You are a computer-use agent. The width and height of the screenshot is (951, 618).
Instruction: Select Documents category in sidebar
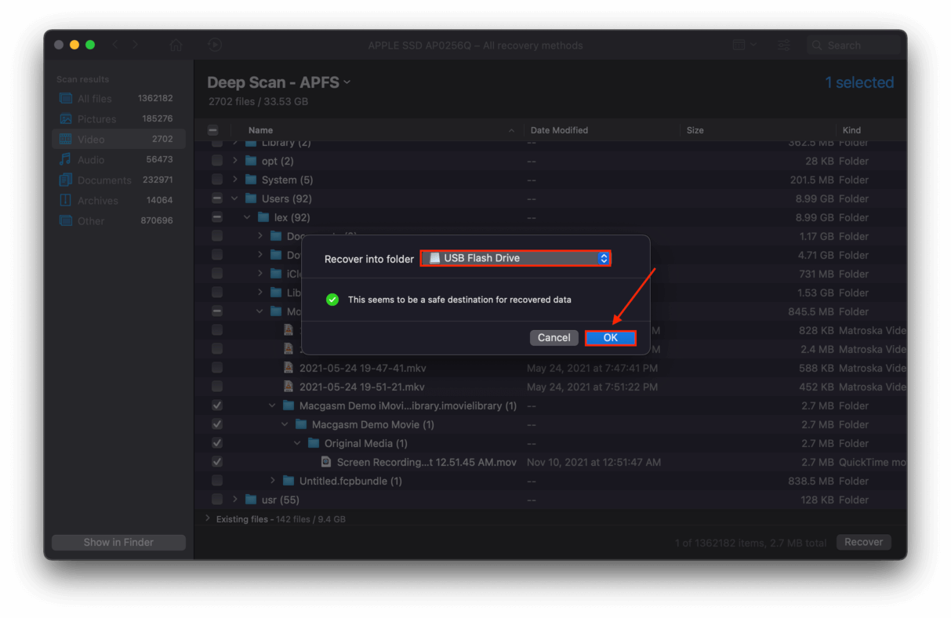coord(118,180)
